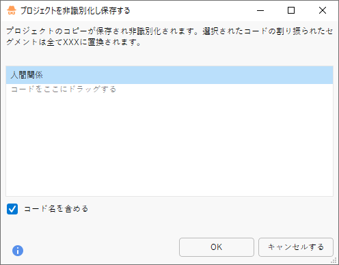Click the コード名を含める label text
The height and width of the screenshot is (265, 339).
(56, 209)
